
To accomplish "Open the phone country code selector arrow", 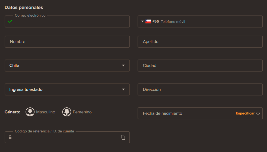I will pyautogui.click(x=142, y=21).
